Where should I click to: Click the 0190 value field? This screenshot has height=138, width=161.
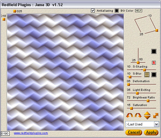(5, 133)
